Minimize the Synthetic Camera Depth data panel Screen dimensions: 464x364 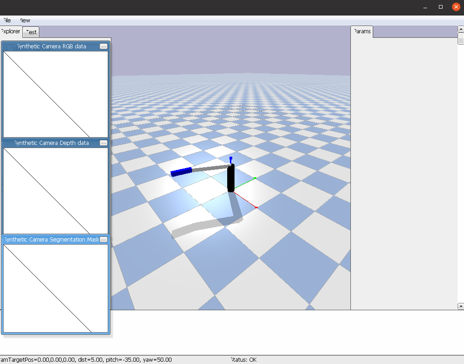click(x=104, y=143)
